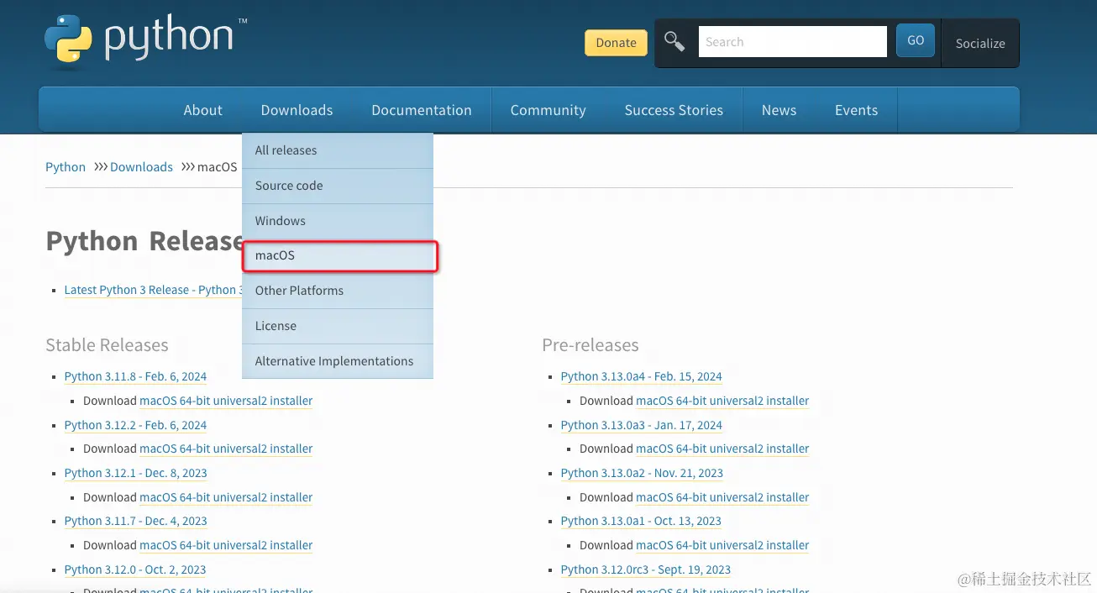Viewport: 1097px width, 593px height.
Task: Open Latest Python 3 Release link
Action: tap(153, 290)
